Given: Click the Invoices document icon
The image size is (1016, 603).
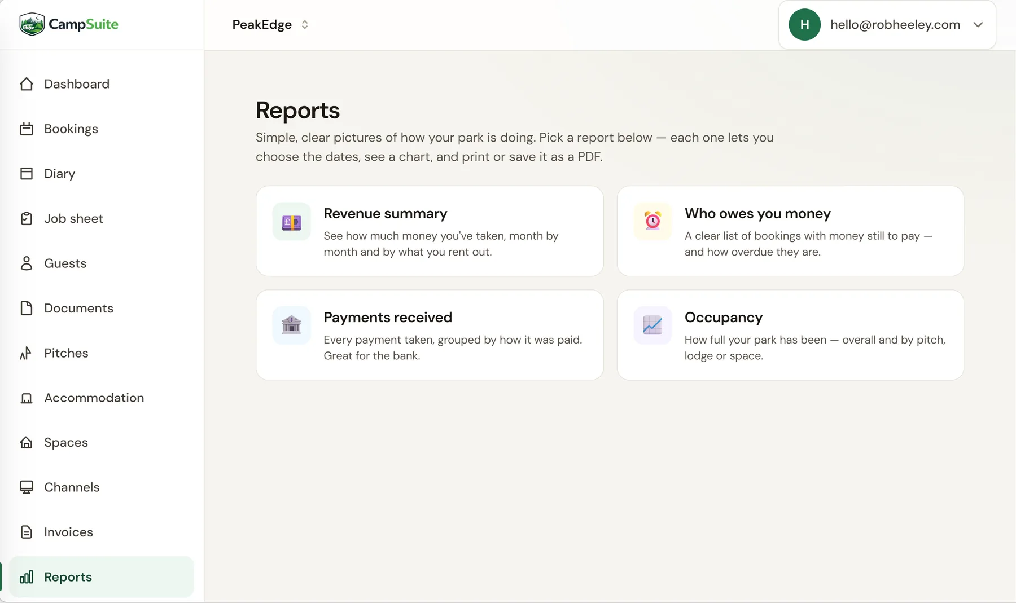Looking at the screenshot, I should (x=27, y=532).
